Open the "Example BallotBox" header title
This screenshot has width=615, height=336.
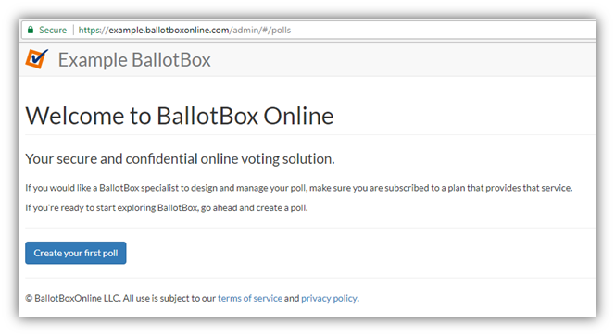[x=134, y=60]
